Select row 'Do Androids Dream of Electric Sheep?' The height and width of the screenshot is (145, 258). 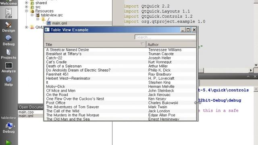[120, 70]
